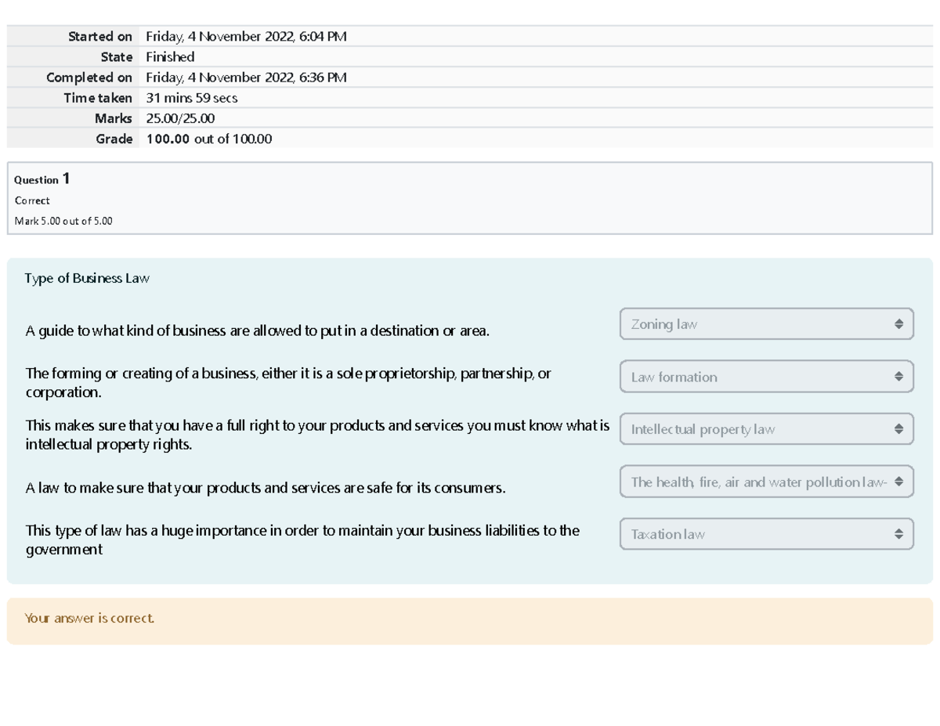Image resolution: width=940 pixels, height=726 pixels.
Task: Click the arrow icon on the Taxation law dropdown
Action: [x=898, y=534]
